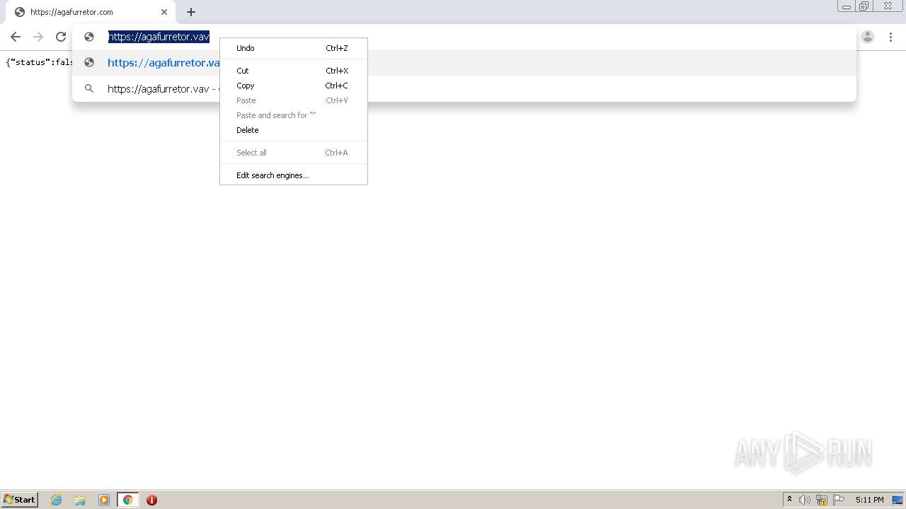Choose Edit search engines in context menu

coord(294,175)
